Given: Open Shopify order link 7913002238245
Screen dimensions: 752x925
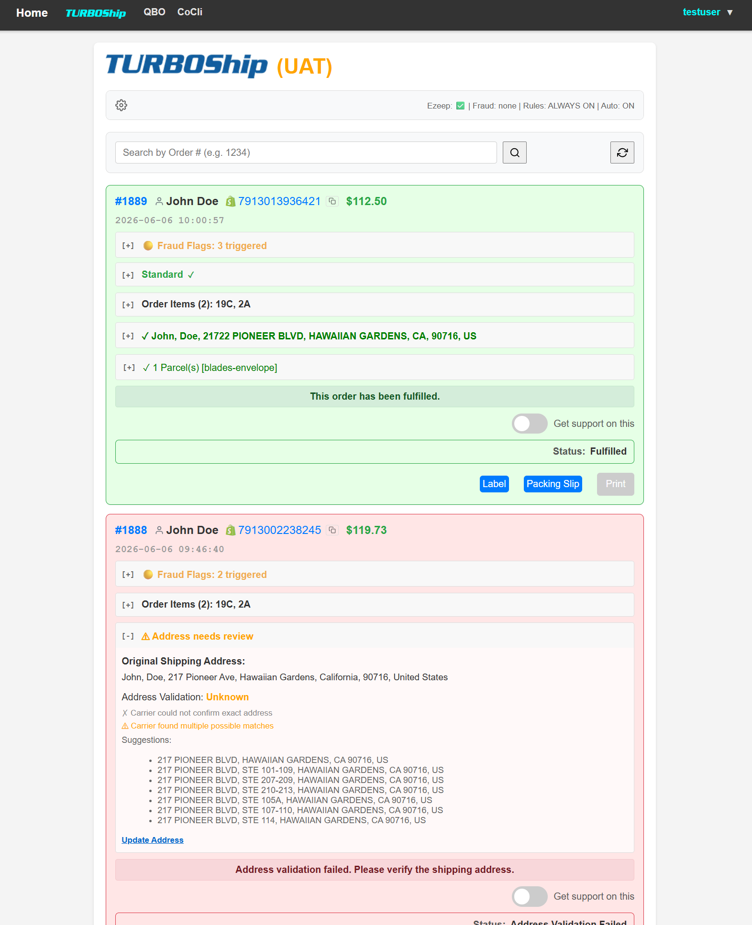Looking at the screenshot, I should click(280, 530).
